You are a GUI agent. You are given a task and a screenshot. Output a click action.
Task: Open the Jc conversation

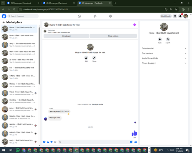pyautogui.click(x=19, y=61)
